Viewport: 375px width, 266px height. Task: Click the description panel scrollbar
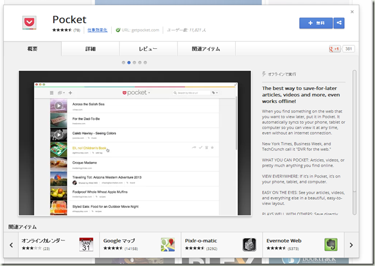click(354, 142)
